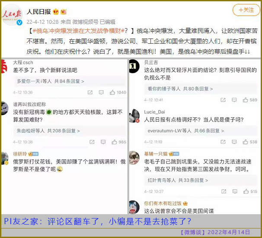The width and height of the screenshot is (262, 238).
Task: Reply to 谁再叫我改昵称 comment using comment icon
Action: tap(103, 142)
